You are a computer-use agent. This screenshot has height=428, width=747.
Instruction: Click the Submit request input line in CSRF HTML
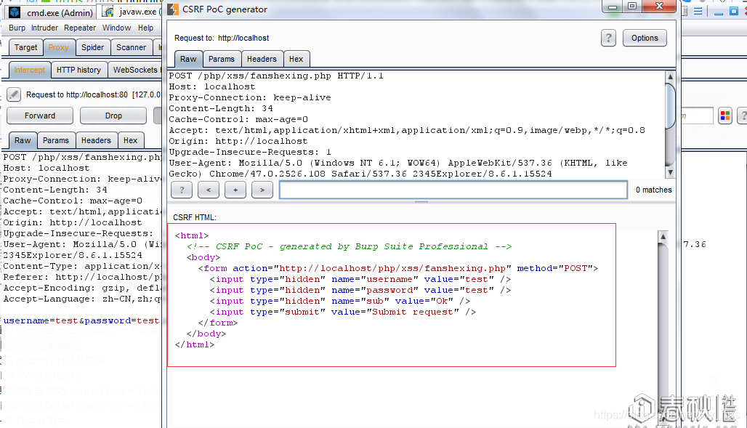click(x=343, y=312)
